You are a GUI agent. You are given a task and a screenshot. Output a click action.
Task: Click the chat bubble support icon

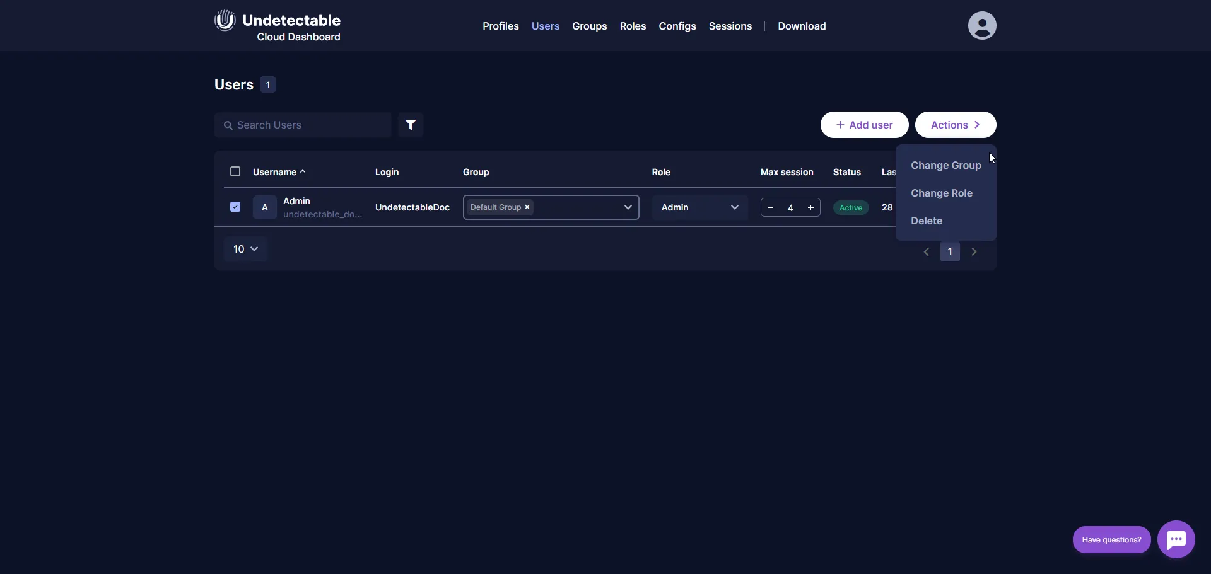1176,539
